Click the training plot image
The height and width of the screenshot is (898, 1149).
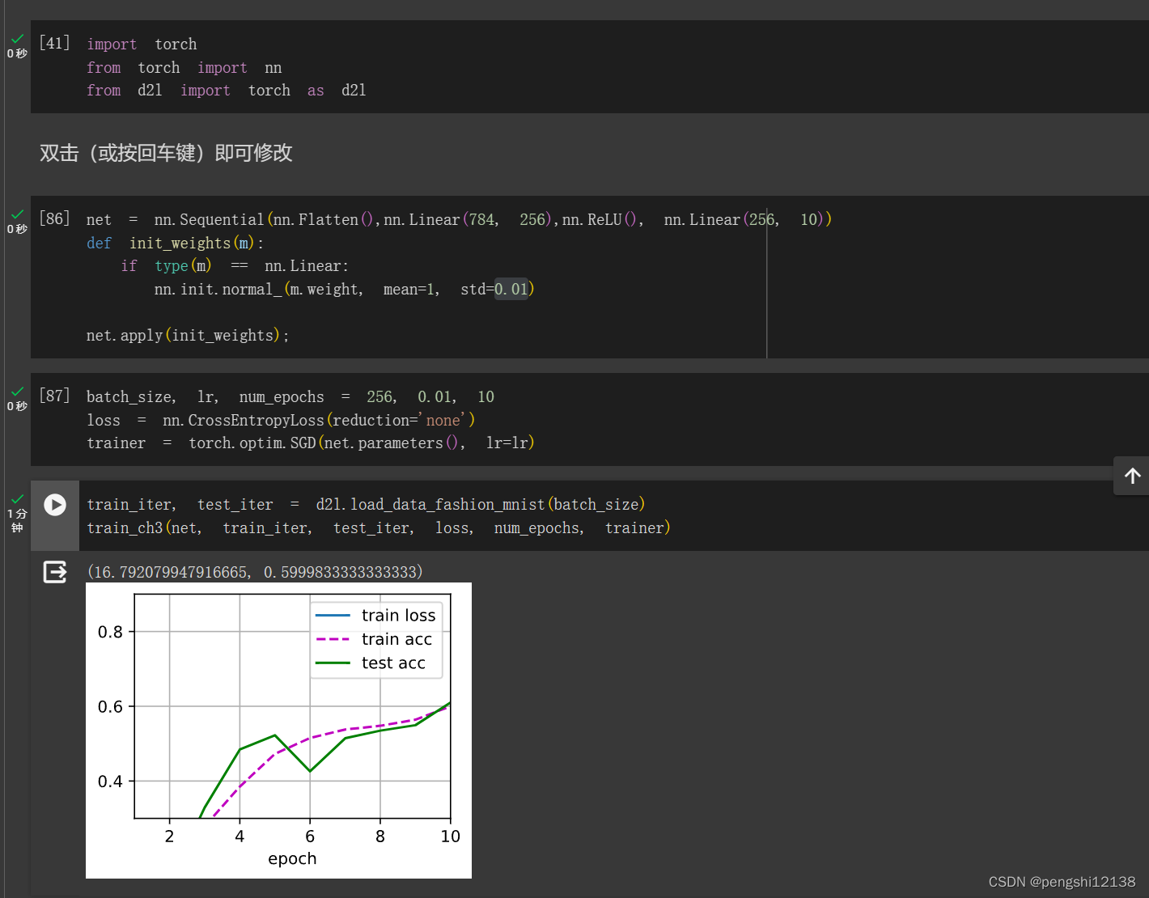(278, 731)
